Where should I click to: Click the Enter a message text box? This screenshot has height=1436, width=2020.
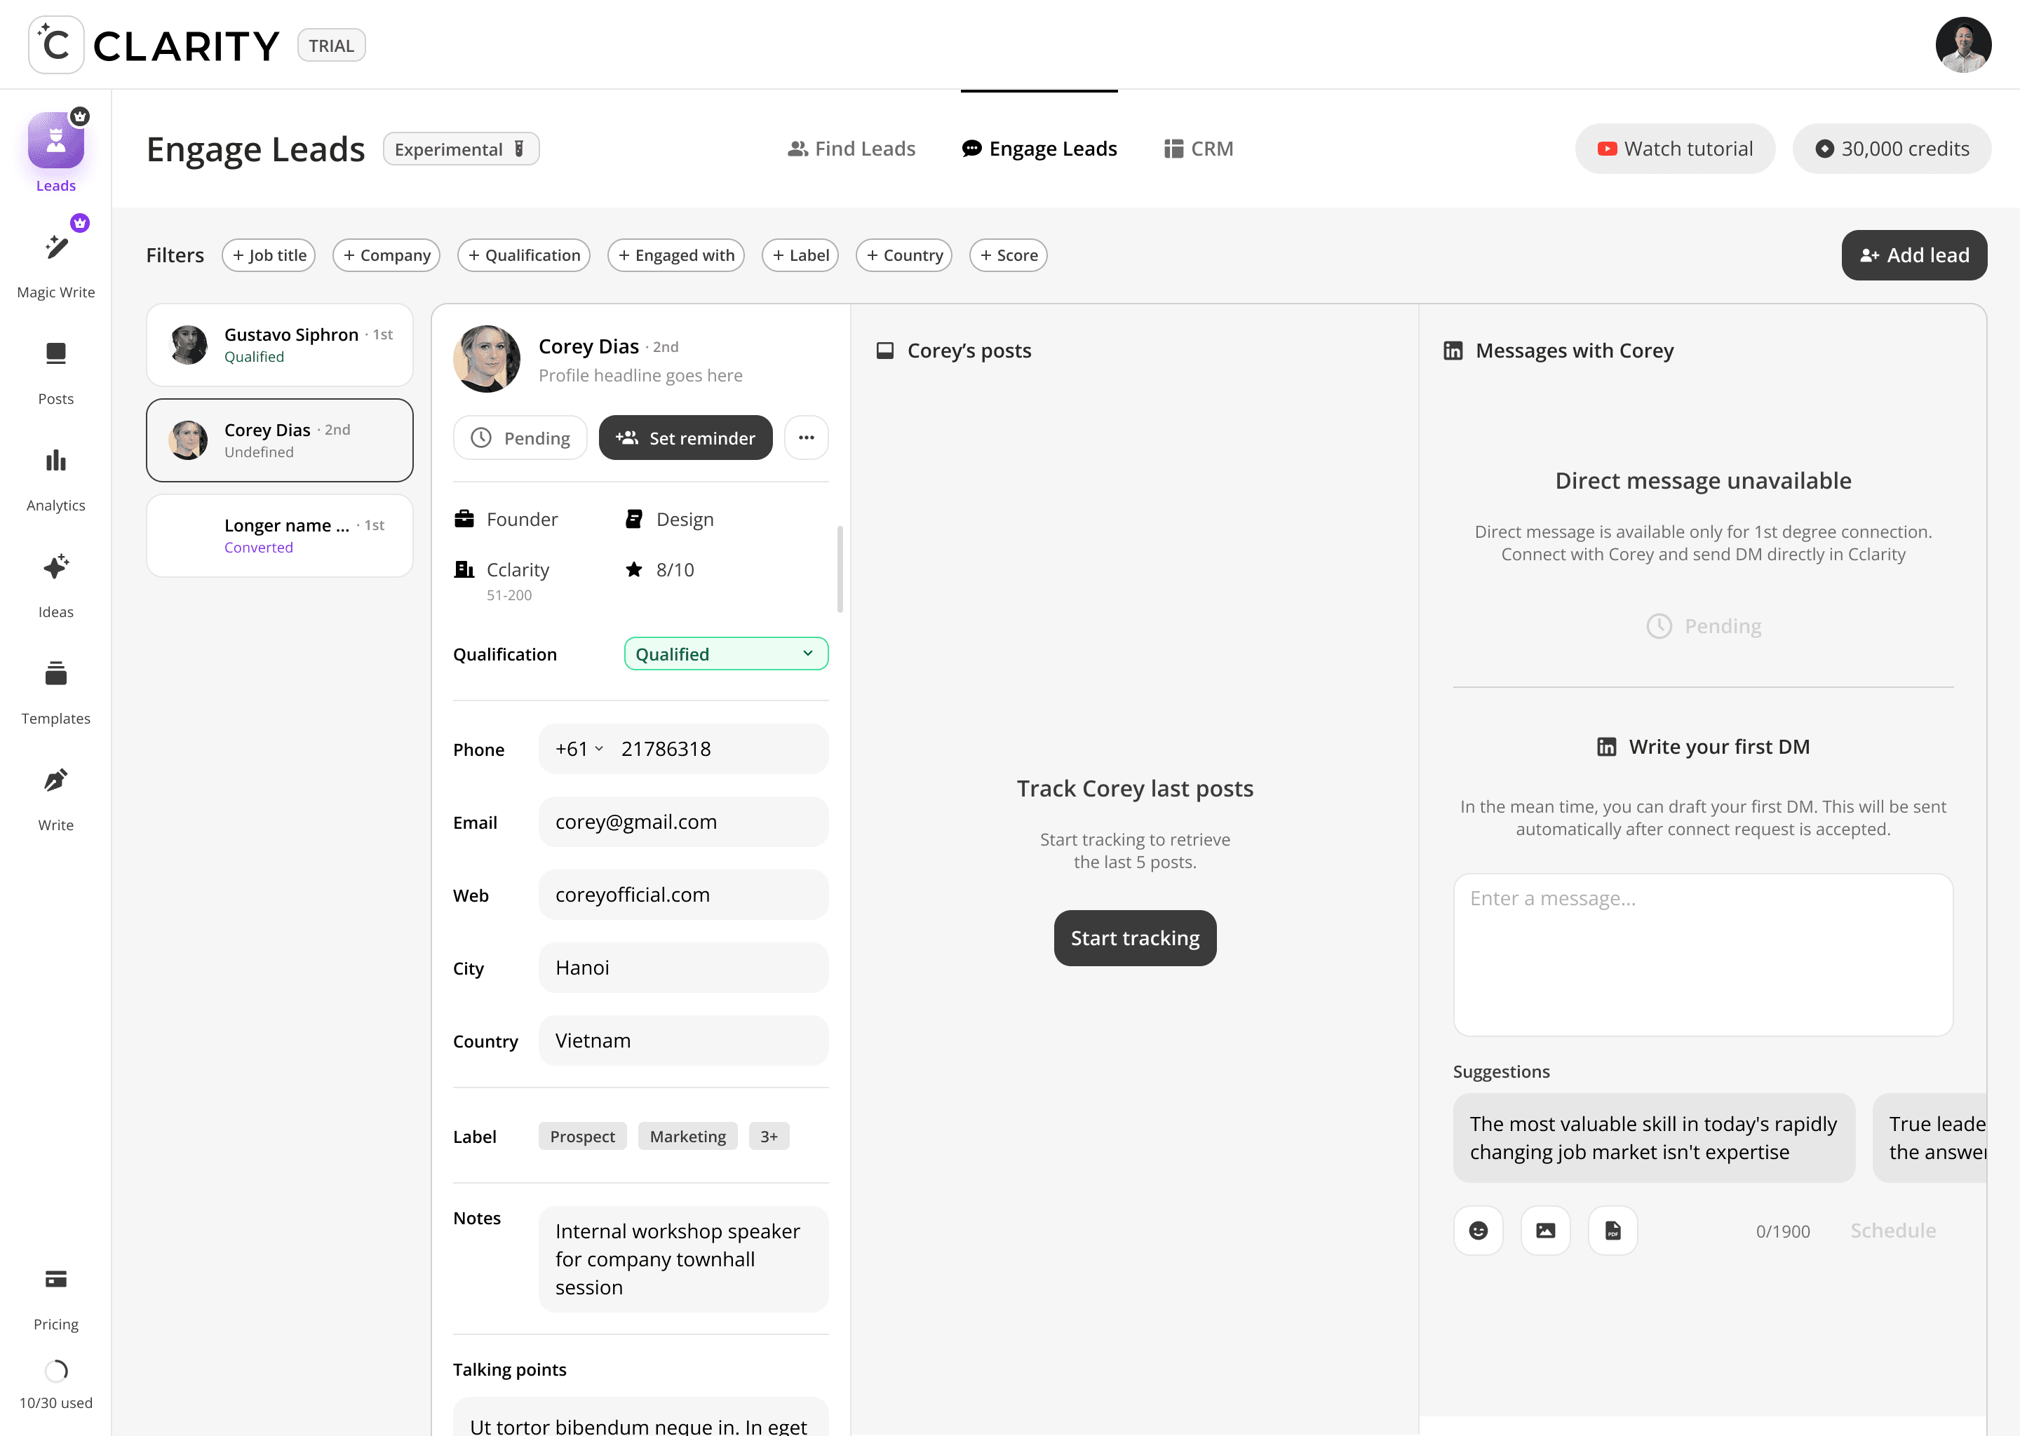(1702, 955)
